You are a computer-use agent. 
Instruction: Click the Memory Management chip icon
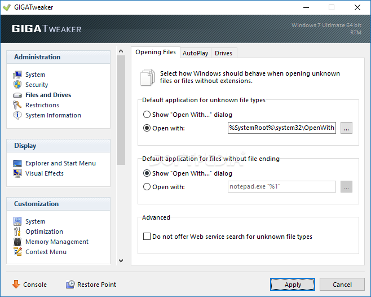point(17,242)
